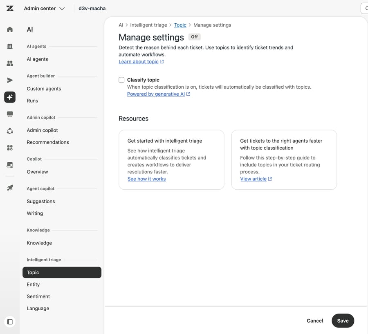
Task: Open AI agents menu item
Action: 37,59
